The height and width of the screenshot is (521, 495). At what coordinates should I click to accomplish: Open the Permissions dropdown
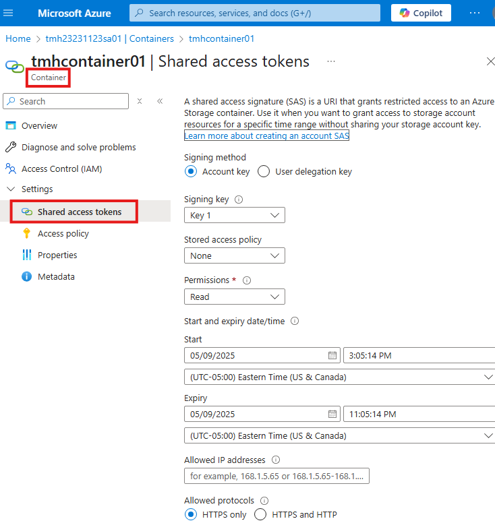tap(235, 297)
